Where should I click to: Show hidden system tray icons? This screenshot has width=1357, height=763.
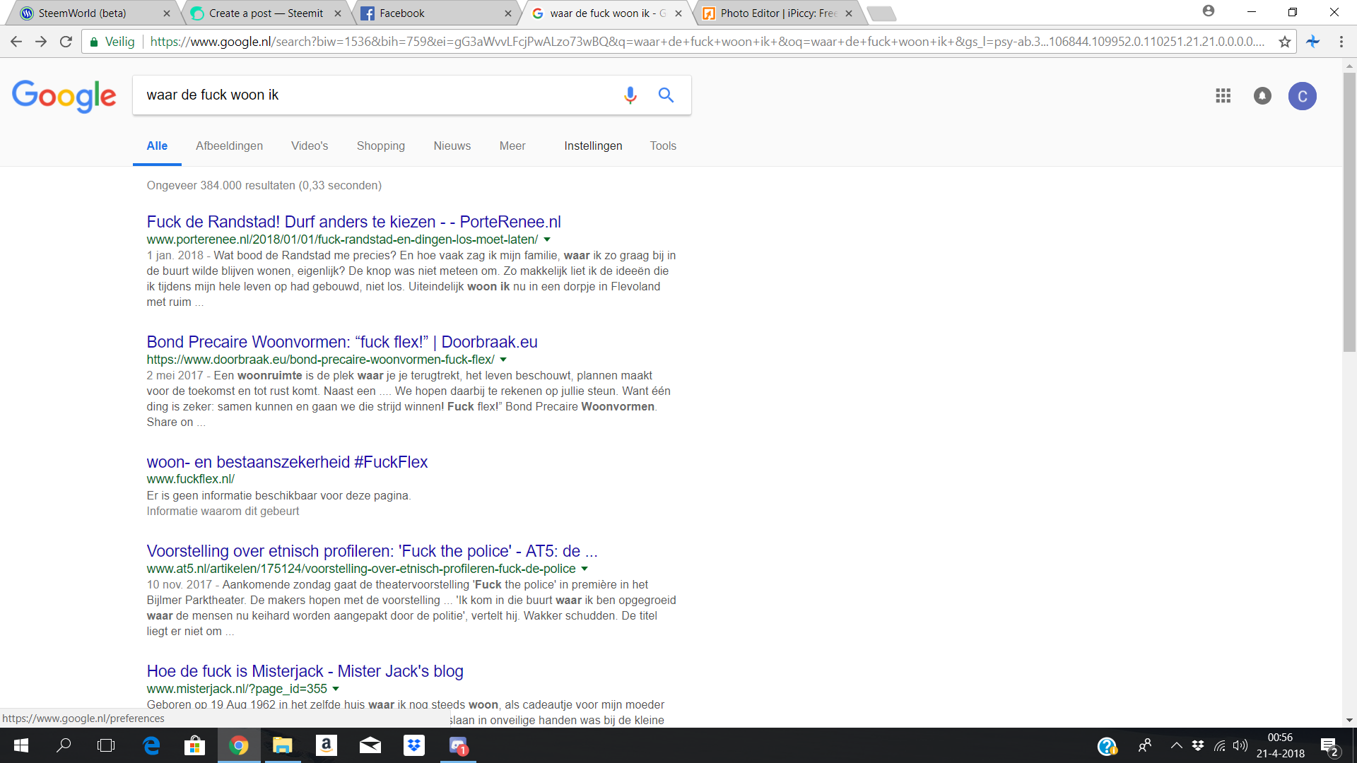(1176, 745)
